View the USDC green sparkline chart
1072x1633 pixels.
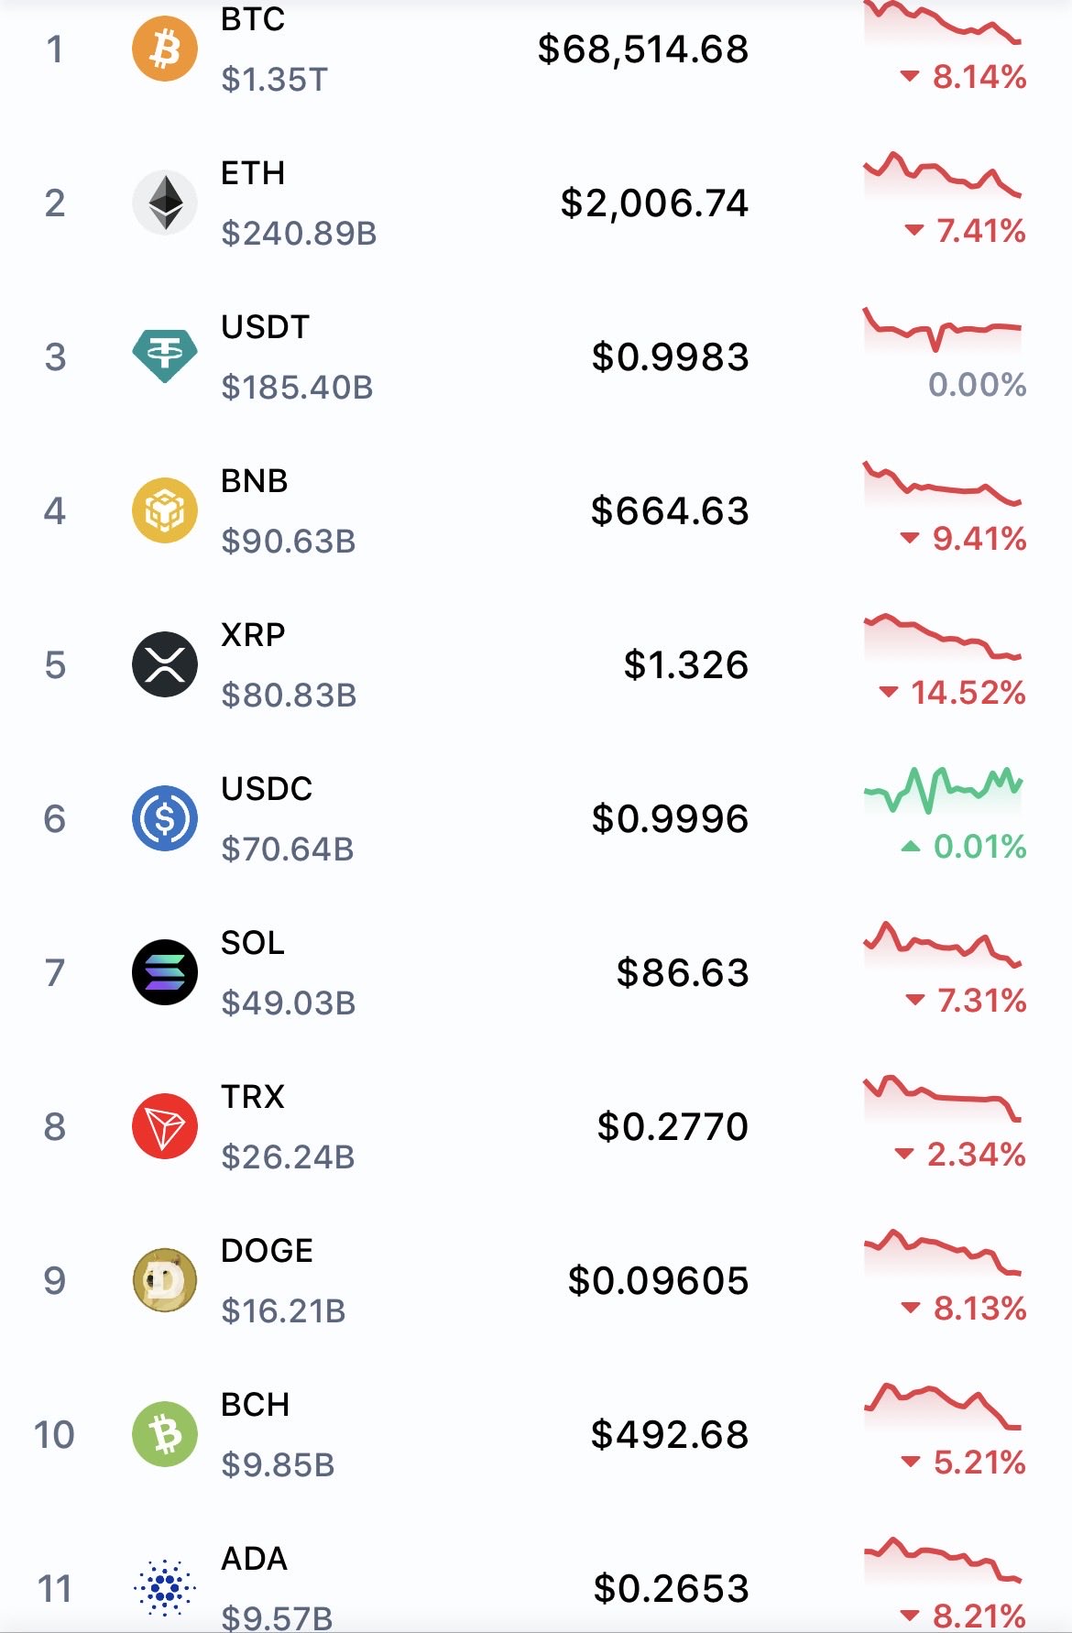pyautogui.click(x=942, y=789)
